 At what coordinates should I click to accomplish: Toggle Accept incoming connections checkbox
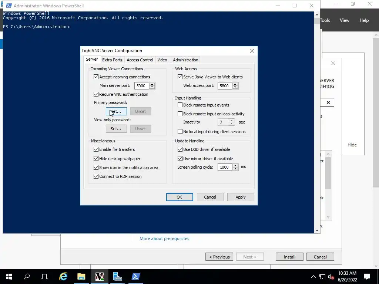click(x=96, y=77)
